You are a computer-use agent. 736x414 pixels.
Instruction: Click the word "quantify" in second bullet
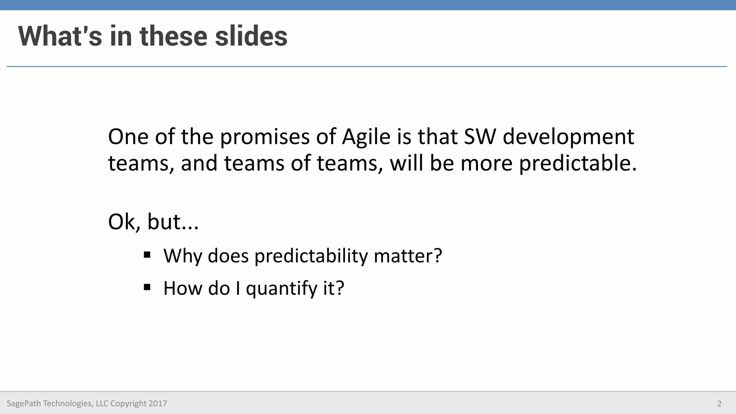[x=282, y=289]
